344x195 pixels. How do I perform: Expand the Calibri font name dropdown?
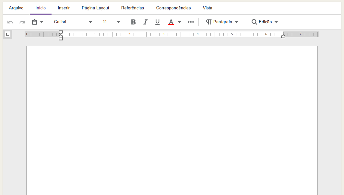coord(90,22)
